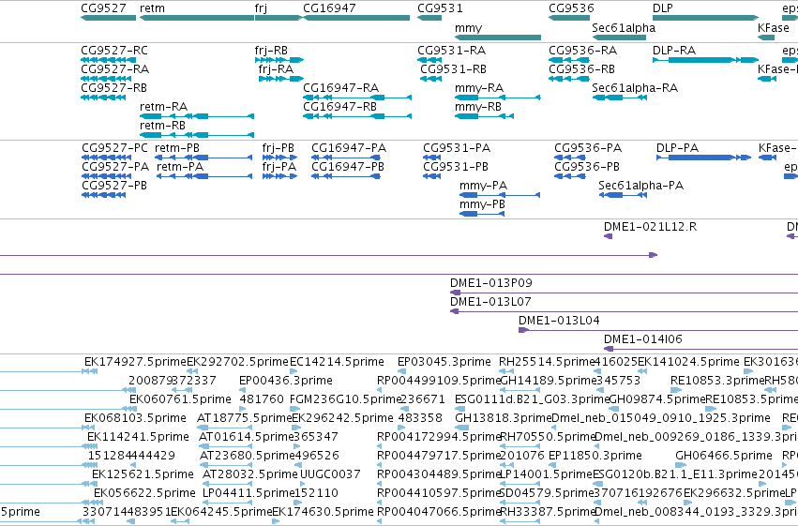Select the CG9531-PB protein label

pyautogui.click(x=456, y=167)
